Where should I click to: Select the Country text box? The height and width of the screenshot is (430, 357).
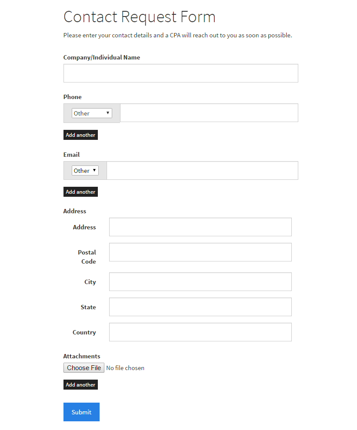point(200,332)
